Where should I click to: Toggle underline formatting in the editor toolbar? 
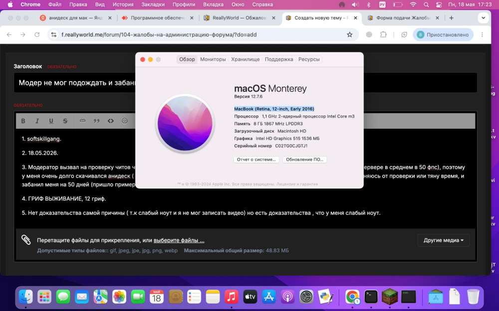pos(51,121)
